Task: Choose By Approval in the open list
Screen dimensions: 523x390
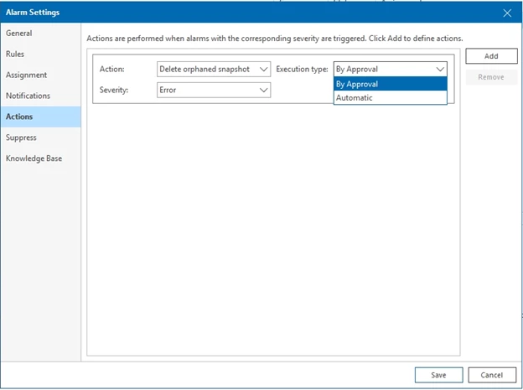Action: click(x=391, y=84)
